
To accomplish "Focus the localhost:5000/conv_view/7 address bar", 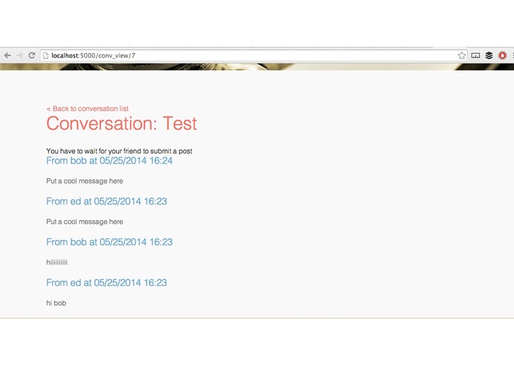I will tap(254, 55).
